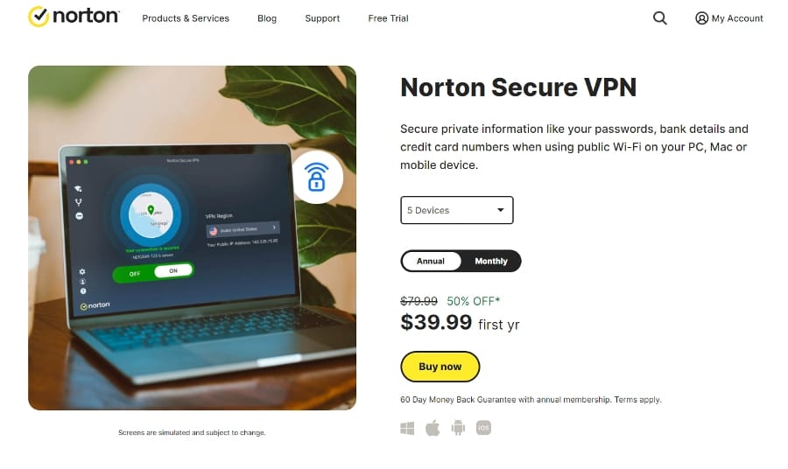Image resolution: width=788 pixels, height=469 pixels.
Task: Open the Free Trial link
Action: coord(388,18)
